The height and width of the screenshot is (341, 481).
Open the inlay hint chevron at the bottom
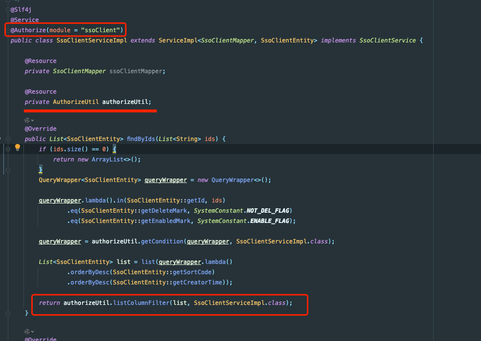(x=33, y=331)
